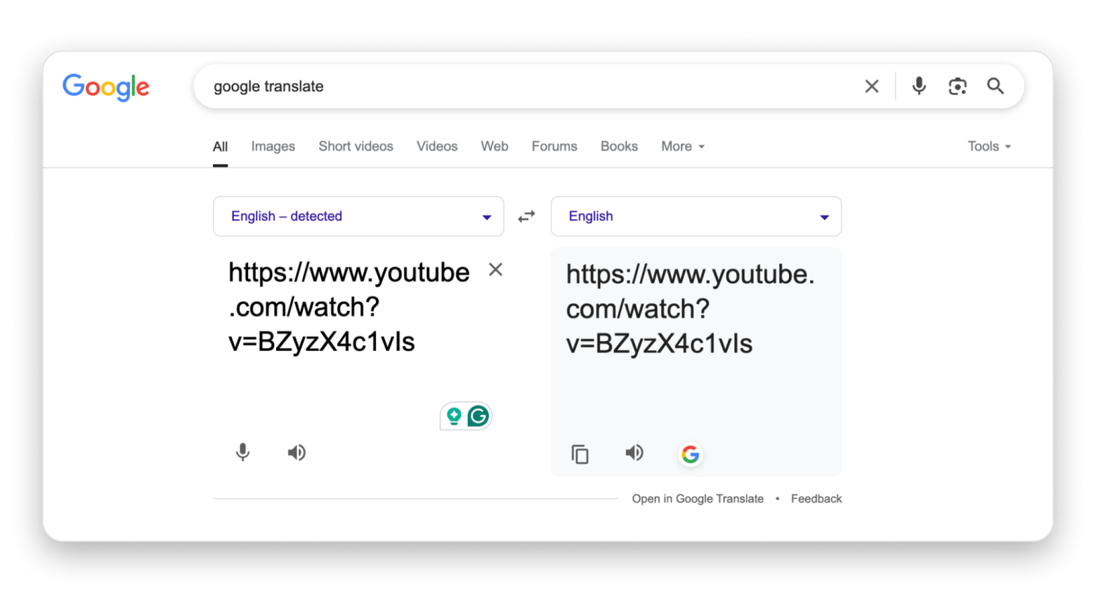This screenshot has height=598, width=1096.
Task: Expand the More search filters menu
Action: [682, 146]
